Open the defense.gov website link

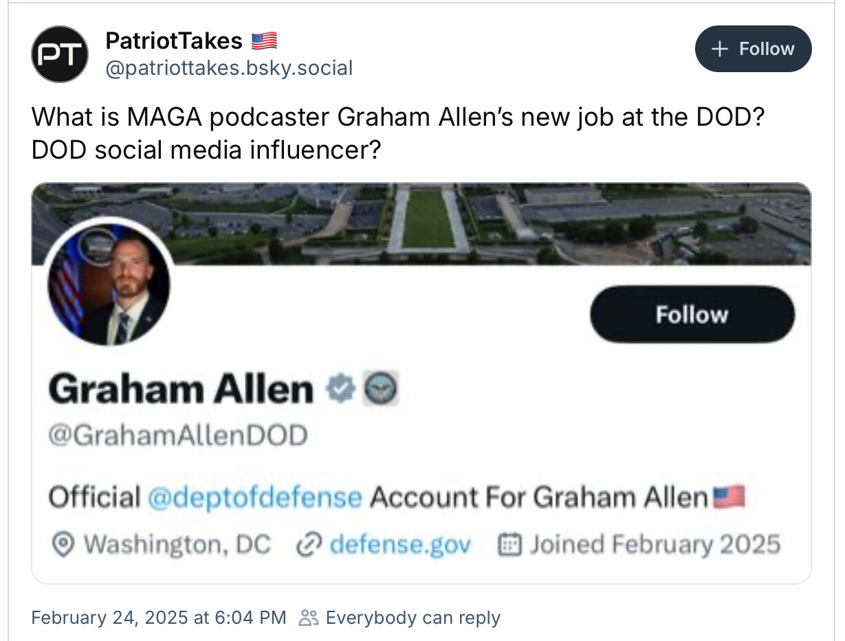point(401,545)
